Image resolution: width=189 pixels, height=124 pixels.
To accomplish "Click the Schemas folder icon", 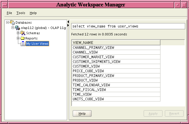I will [23, 33].
